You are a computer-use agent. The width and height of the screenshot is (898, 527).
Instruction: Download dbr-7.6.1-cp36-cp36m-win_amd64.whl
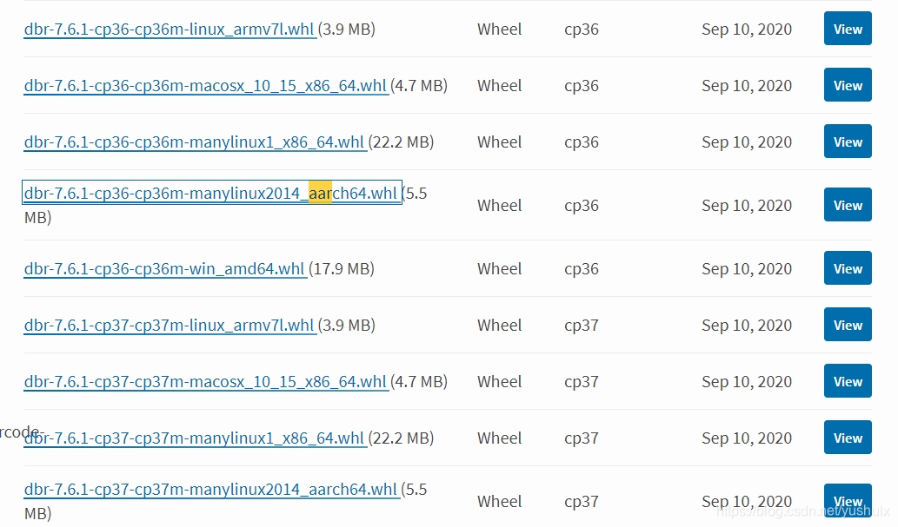164,268
